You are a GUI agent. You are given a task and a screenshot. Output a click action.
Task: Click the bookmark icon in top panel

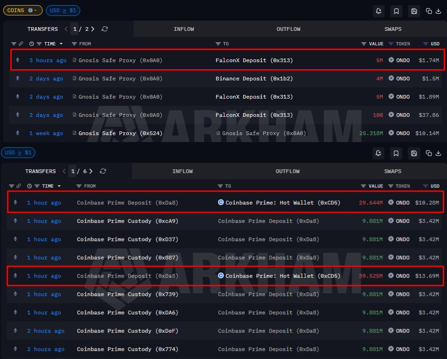[396, 11]
